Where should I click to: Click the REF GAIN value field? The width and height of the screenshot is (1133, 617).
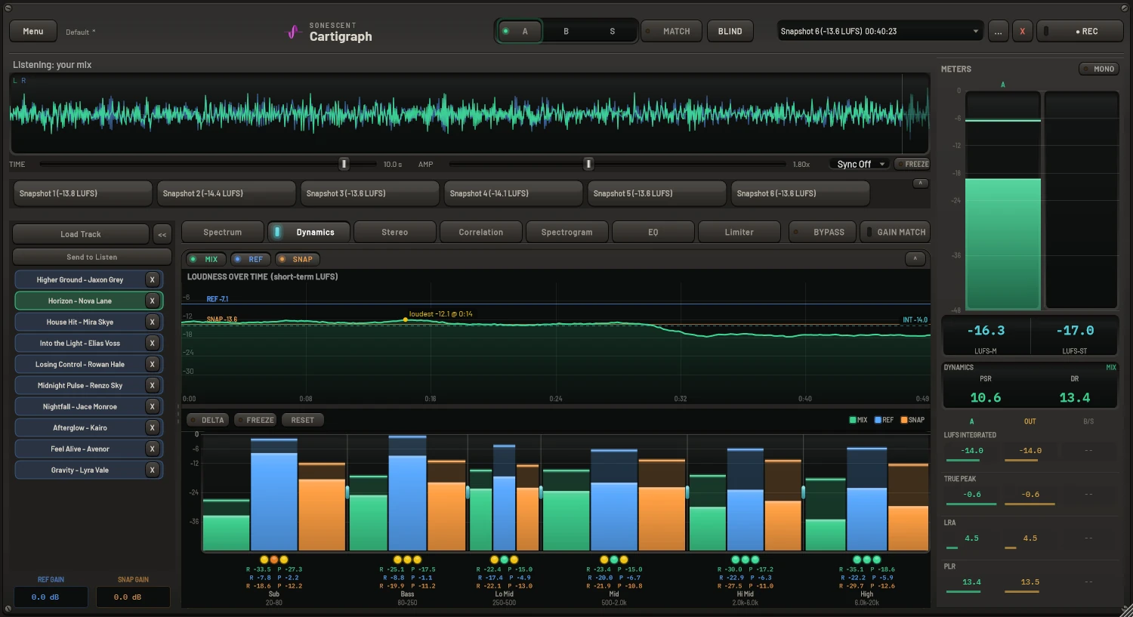[51, 597]
